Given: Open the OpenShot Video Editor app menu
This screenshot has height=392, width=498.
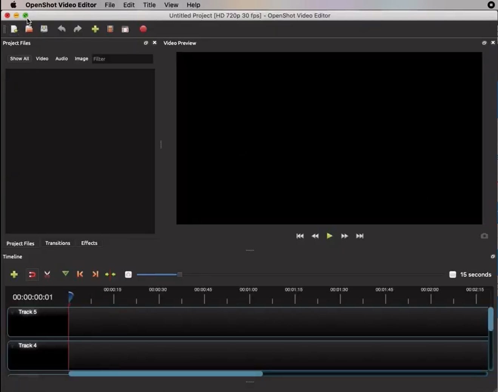Looking at the screenshot, I should pyautogui.click(x=61, y=5).
